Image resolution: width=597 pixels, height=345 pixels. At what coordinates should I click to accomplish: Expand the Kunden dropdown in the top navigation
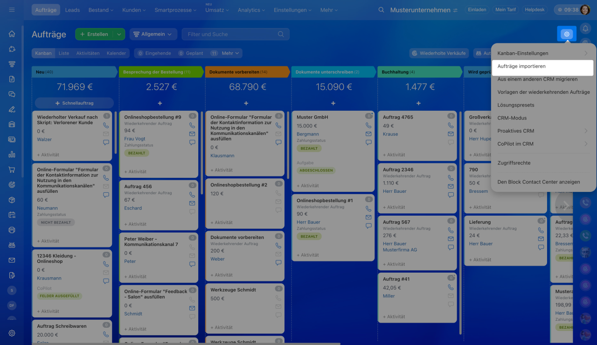(x=134, y=10)
